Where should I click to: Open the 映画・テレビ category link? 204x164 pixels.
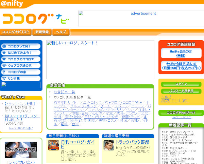click(131, 117)
